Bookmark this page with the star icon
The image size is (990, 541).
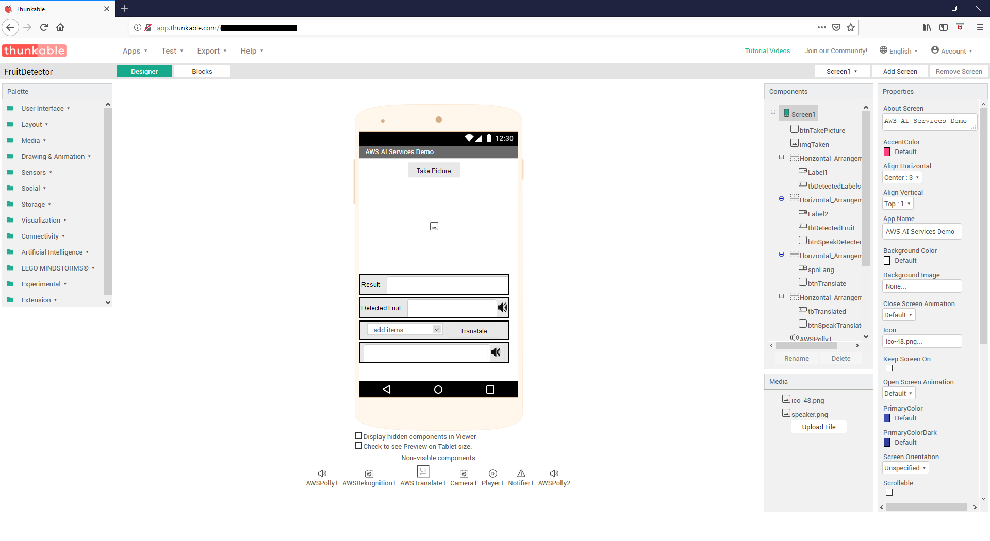click(x=851, y=27)
